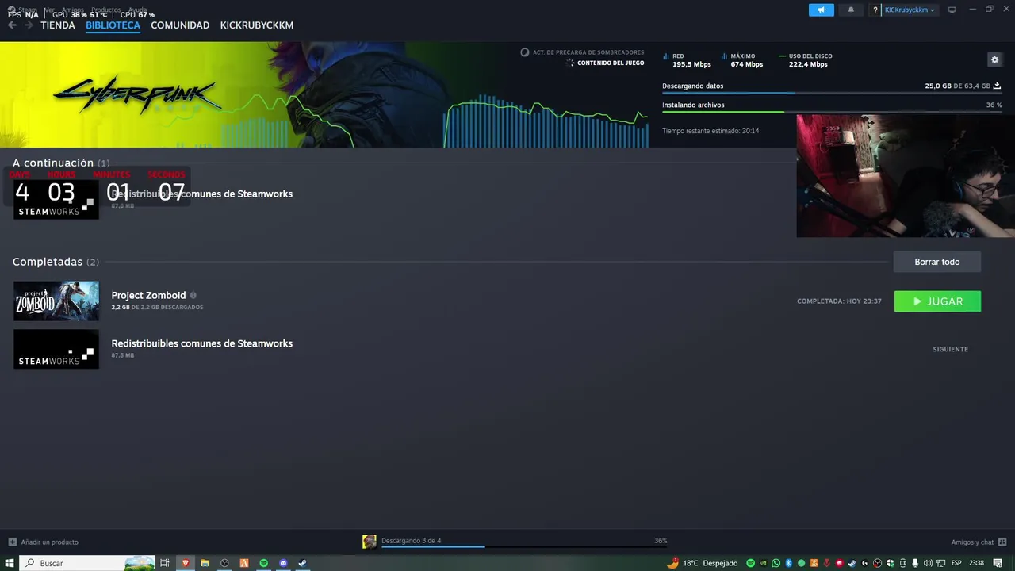The width and height of the screenshot is (1015, 571).
Task: Open volume speaker icon in tray
Action: point(928,563)
